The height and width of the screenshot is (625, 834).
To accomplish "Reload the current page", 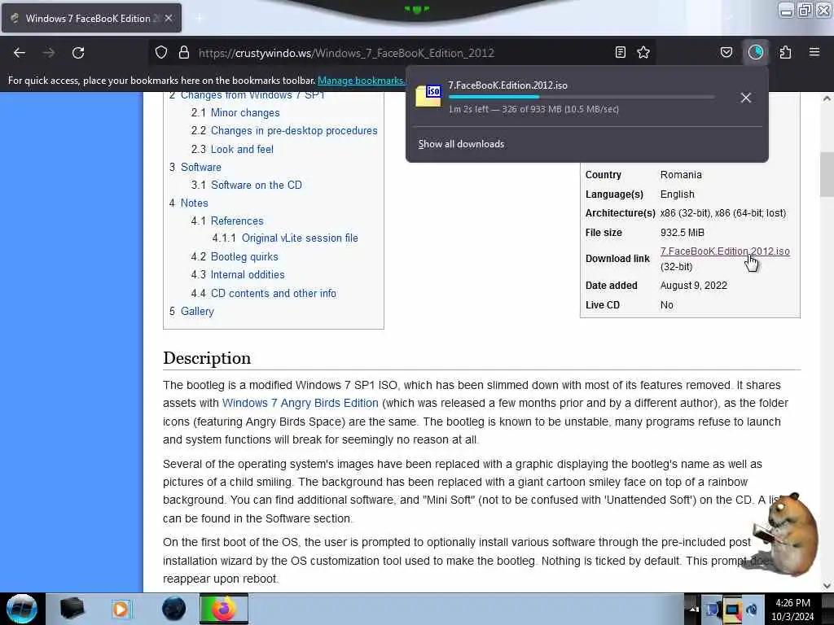I will pyautogui.click(x=78, y=53).
